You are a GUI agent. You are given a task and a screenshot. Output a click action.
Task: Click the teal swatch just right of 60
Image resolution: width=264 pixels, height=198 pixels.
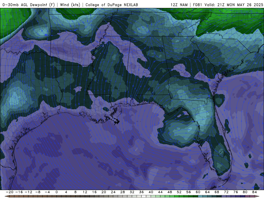point(200,196)
